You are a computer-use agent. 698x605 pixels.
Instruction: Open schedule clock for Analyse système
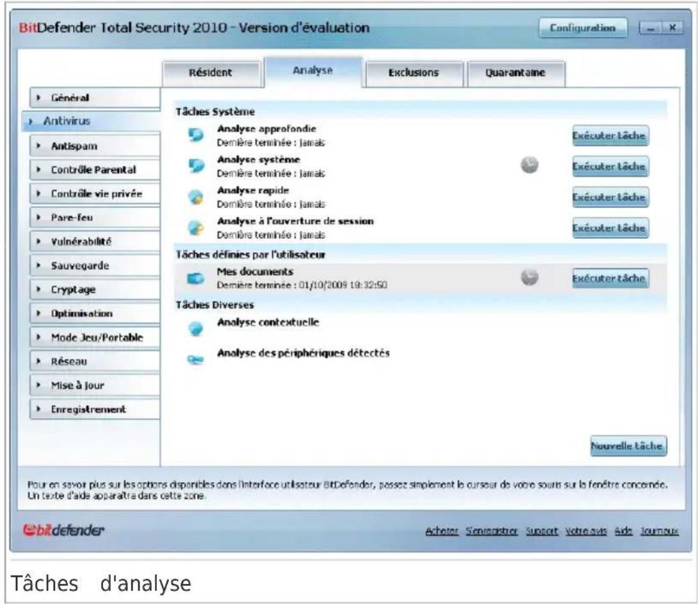(x=530, y=165)
